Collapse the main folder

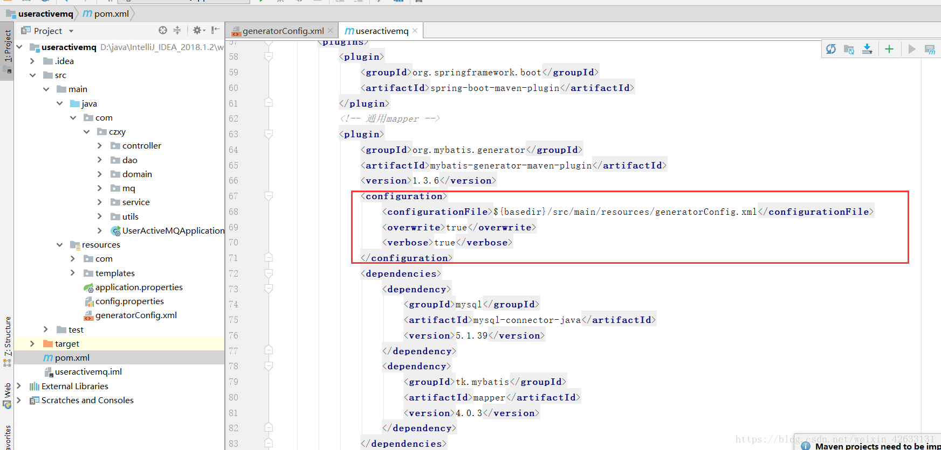point(46,89)
